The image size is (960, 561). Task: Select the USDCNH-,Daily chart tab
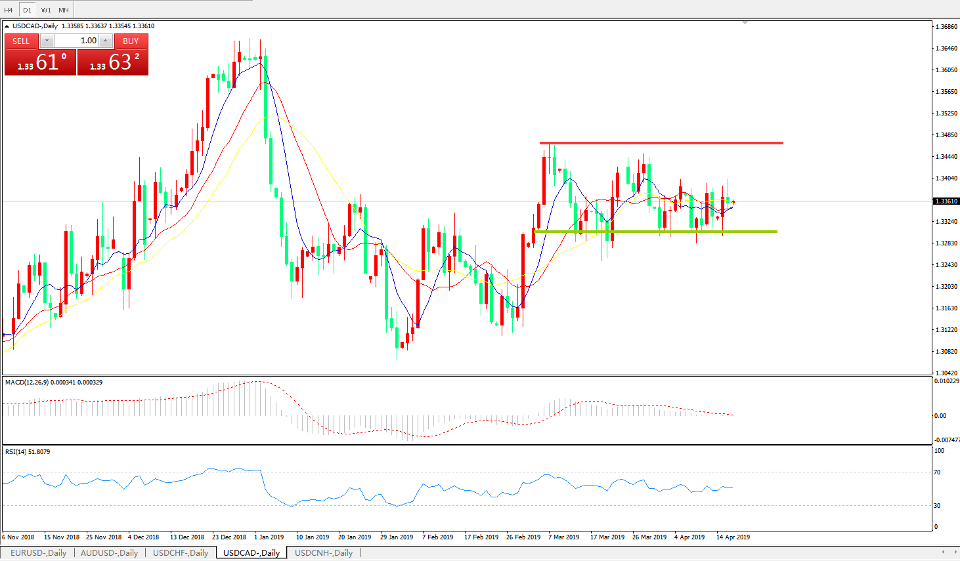pos(324,553)
